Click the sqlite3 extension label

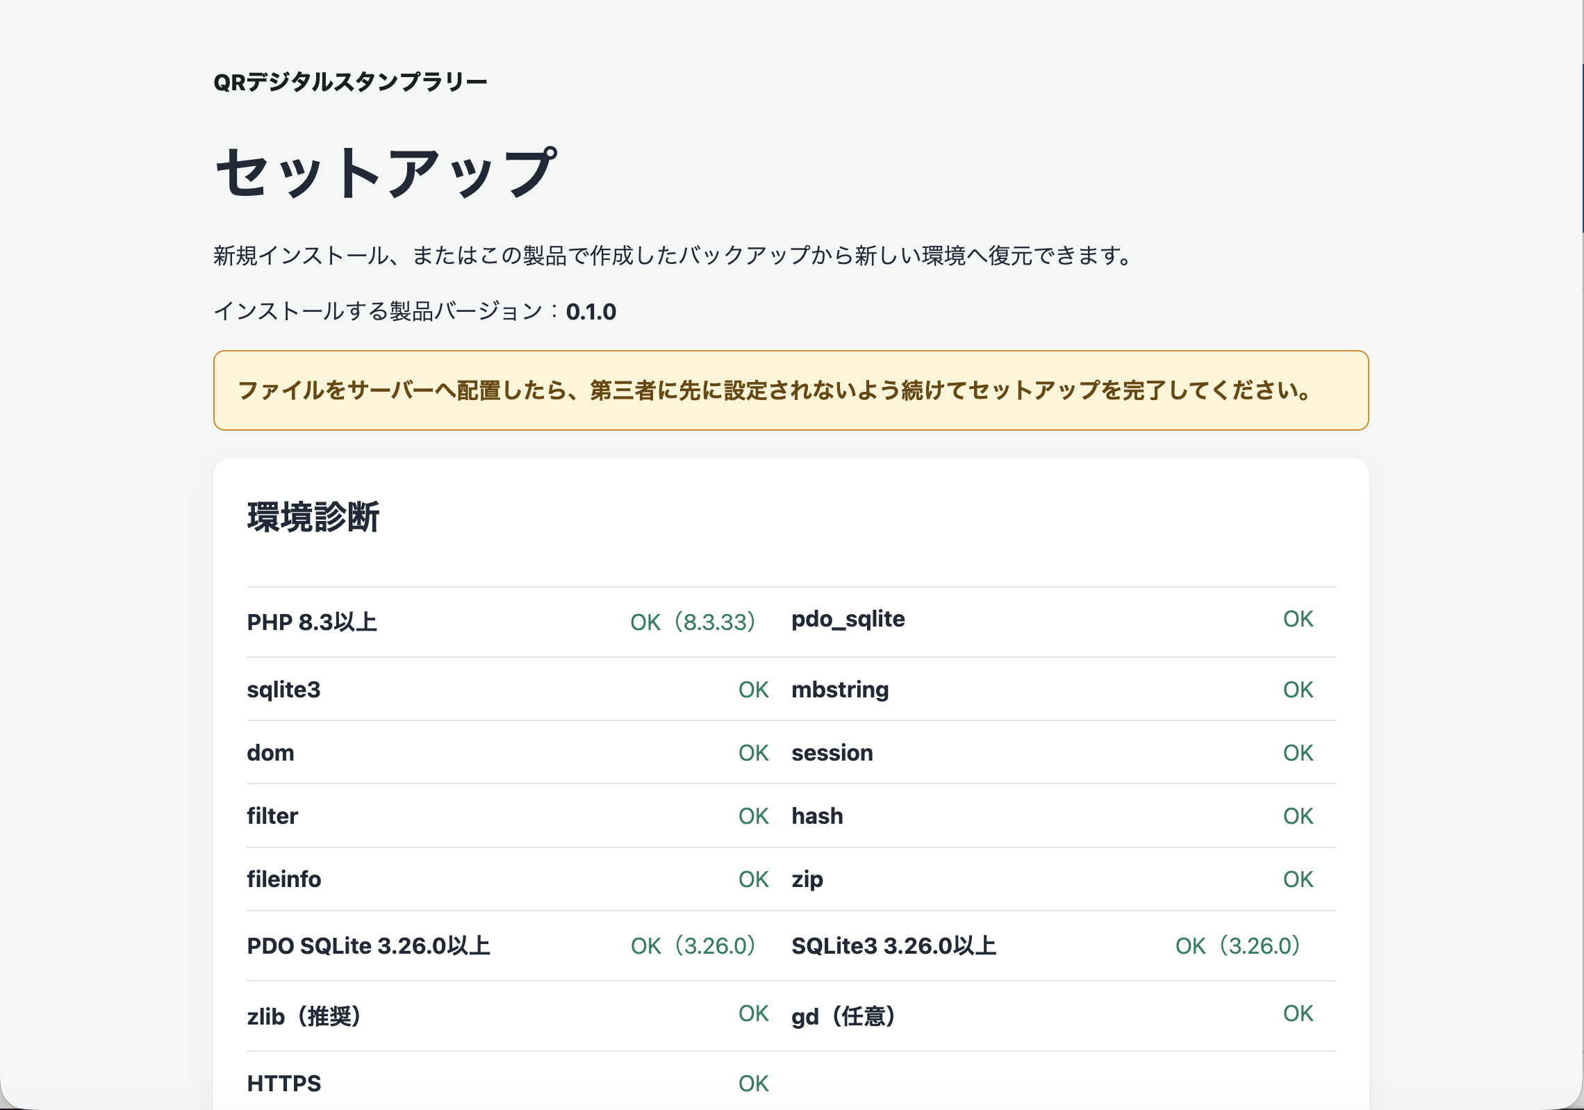click(x=283, y=690)
